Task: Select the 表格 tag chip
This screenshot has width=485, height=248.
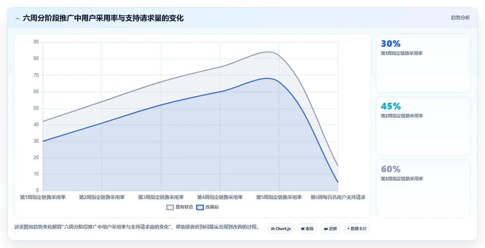Action: click(x=307, y=229)
